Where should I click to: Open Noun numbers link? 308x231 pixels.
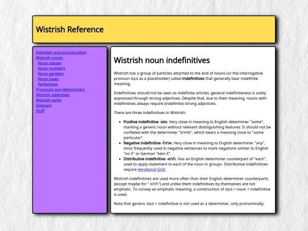tap(51, 68)
